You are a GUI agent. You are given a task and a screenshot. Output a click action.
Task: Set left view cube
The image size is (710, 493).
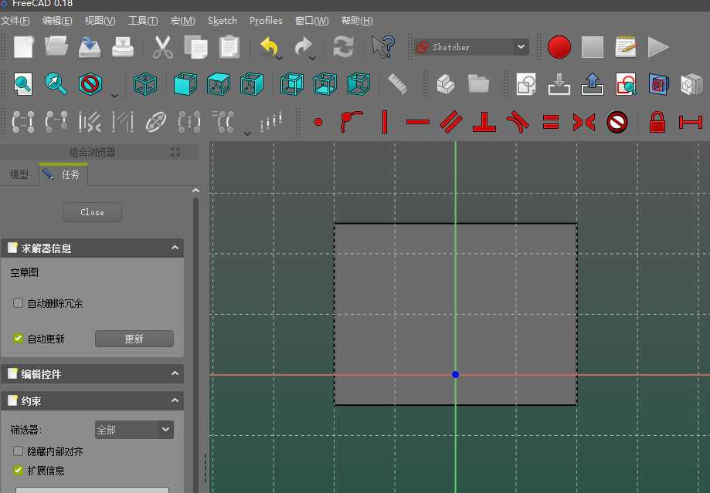[358, 84]
